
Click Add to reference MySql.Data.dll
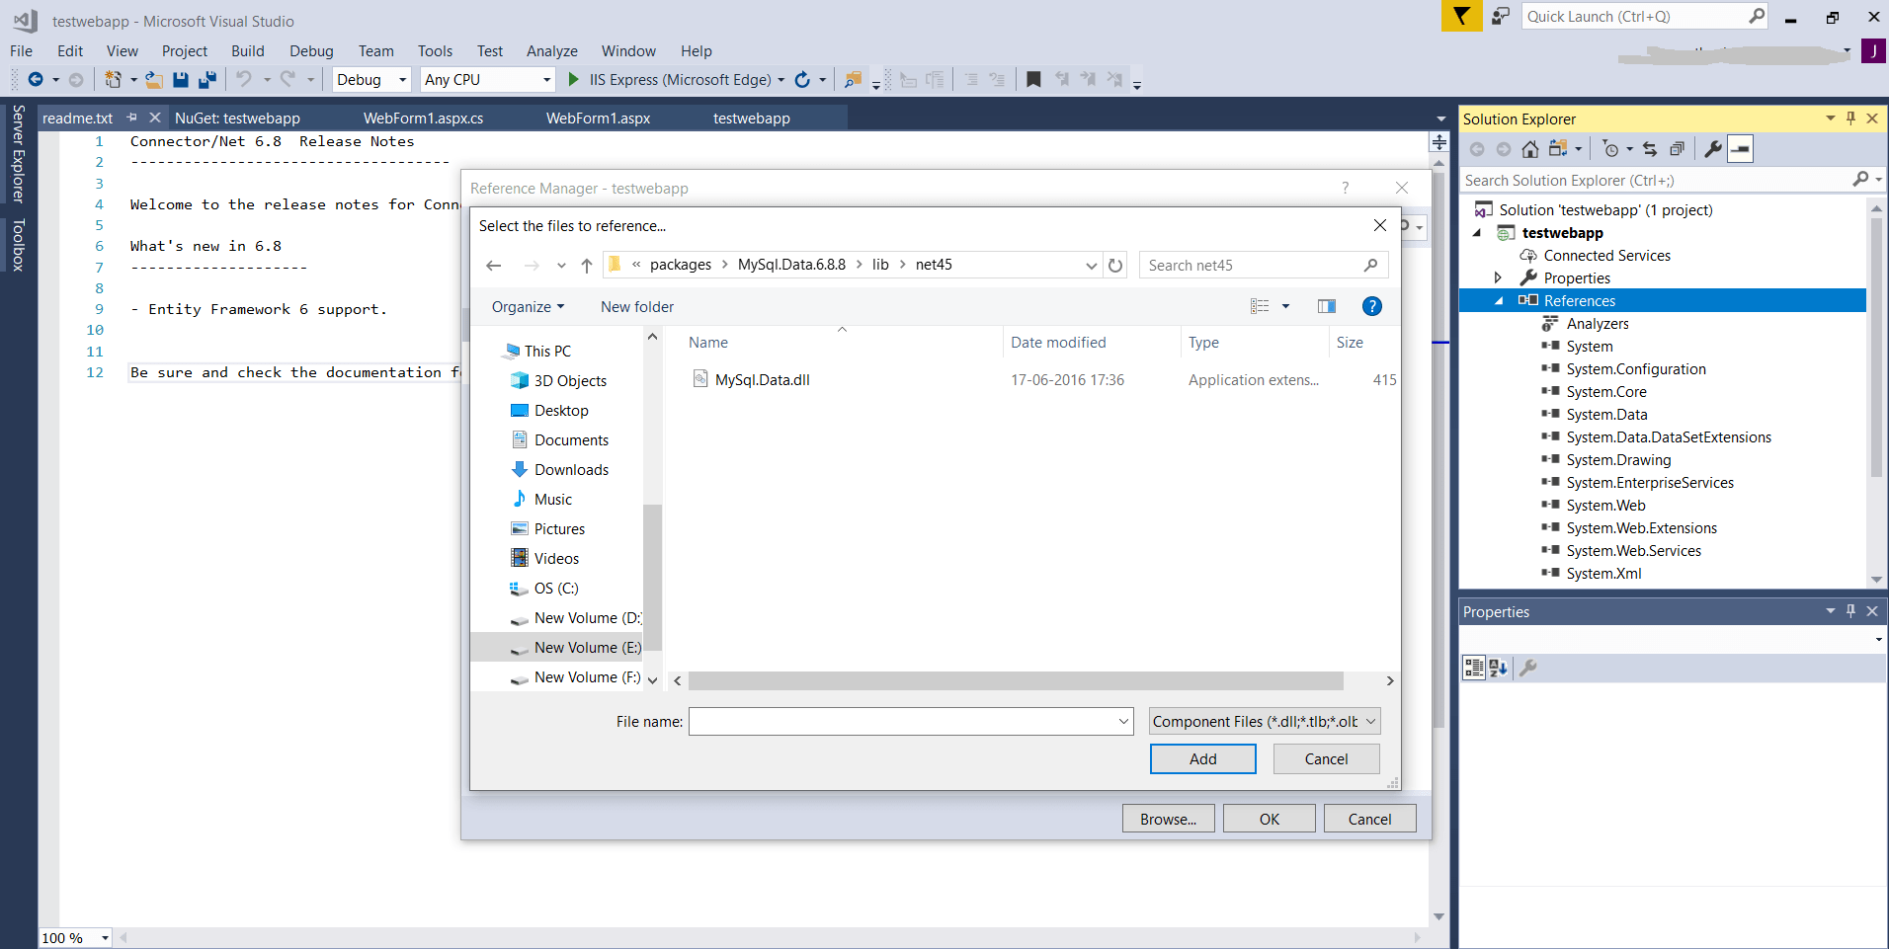1202,758
